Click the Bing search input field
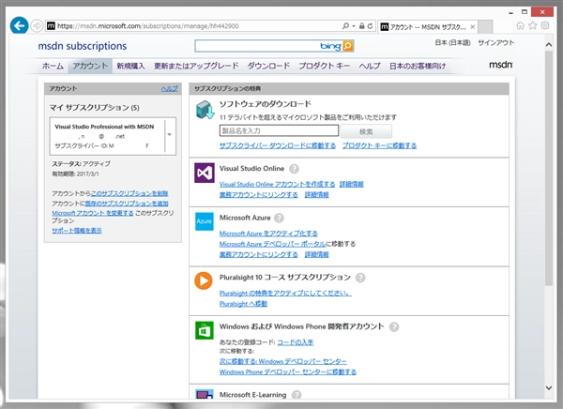563x409 pixels. coord(256,46)
